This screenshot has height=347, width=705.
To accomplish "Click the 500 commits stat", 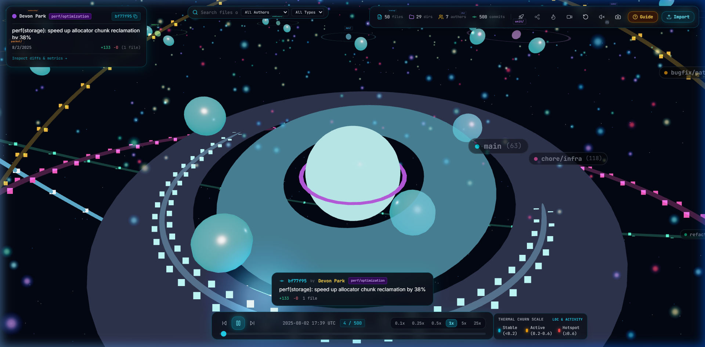I will [488, 17].
